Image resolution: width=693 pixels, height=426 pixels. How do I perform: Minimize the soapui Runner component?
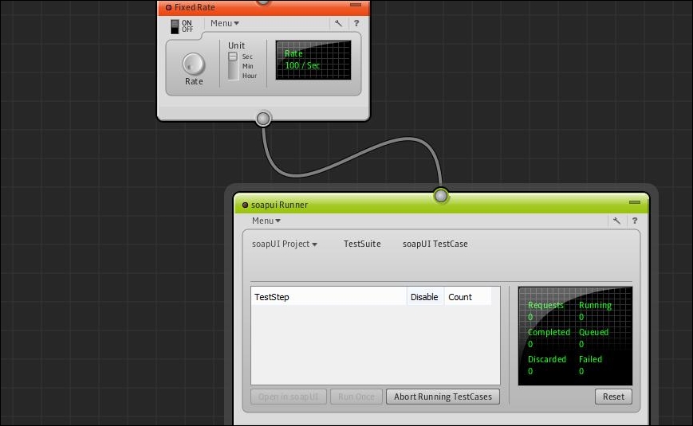coord(635,202)
